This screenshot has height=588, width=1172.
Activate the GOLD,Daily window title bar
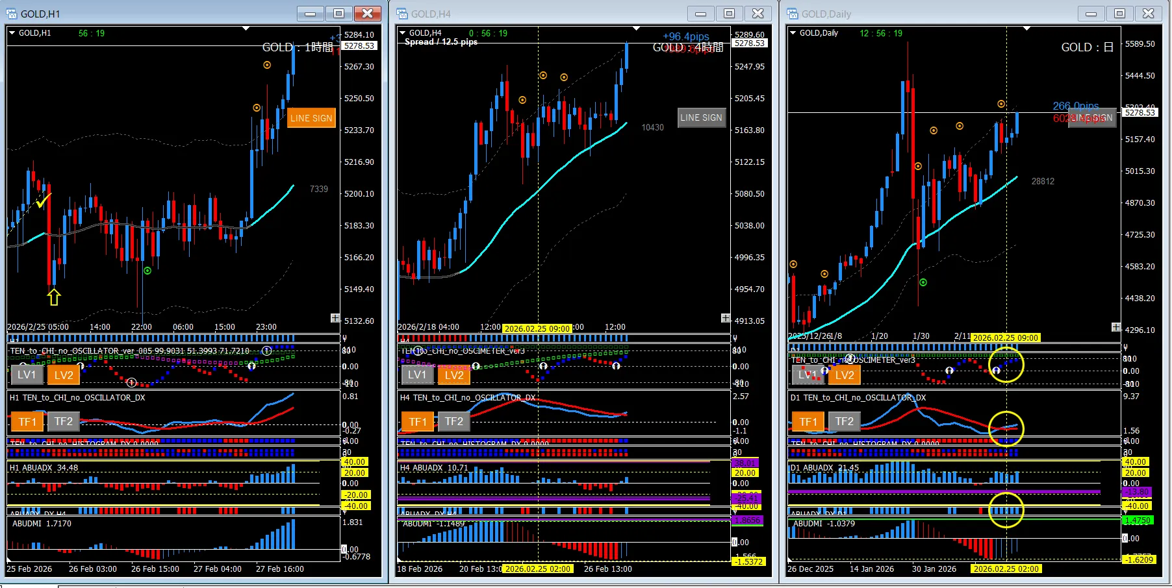click(x=942, y=14)
